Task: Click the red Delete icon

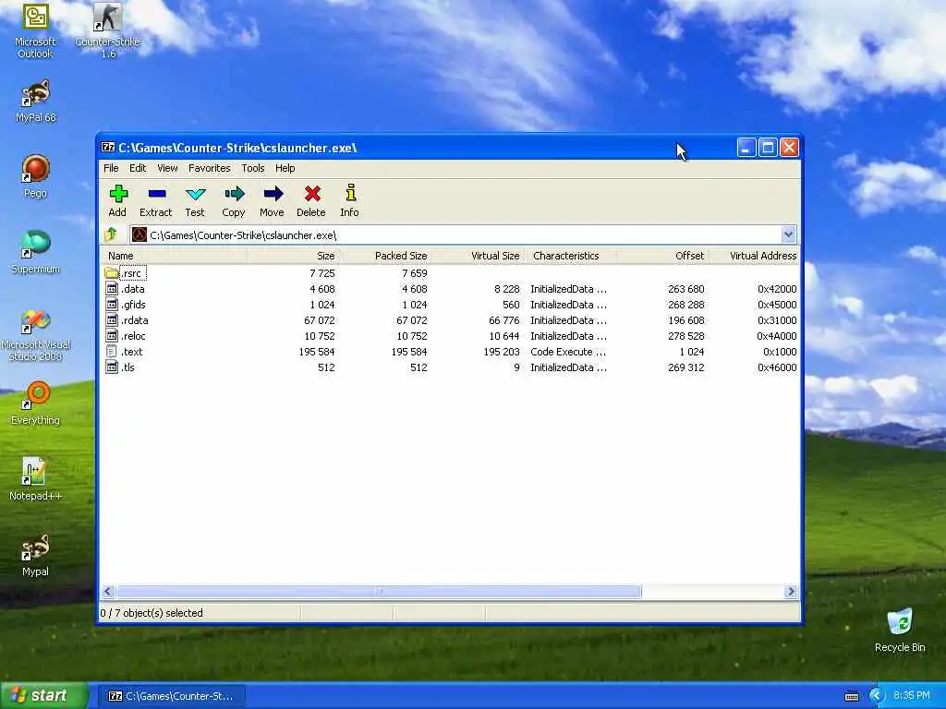Action: pos(312,194)
